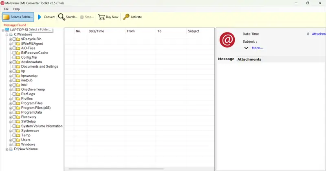Screen dimensions: 326x171
Task: Expand header details with the chevron arrow
Action: (246, 48)
